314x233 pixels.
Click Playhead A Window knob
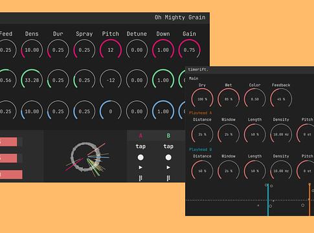pyautogui.click(x=229, y=134)
